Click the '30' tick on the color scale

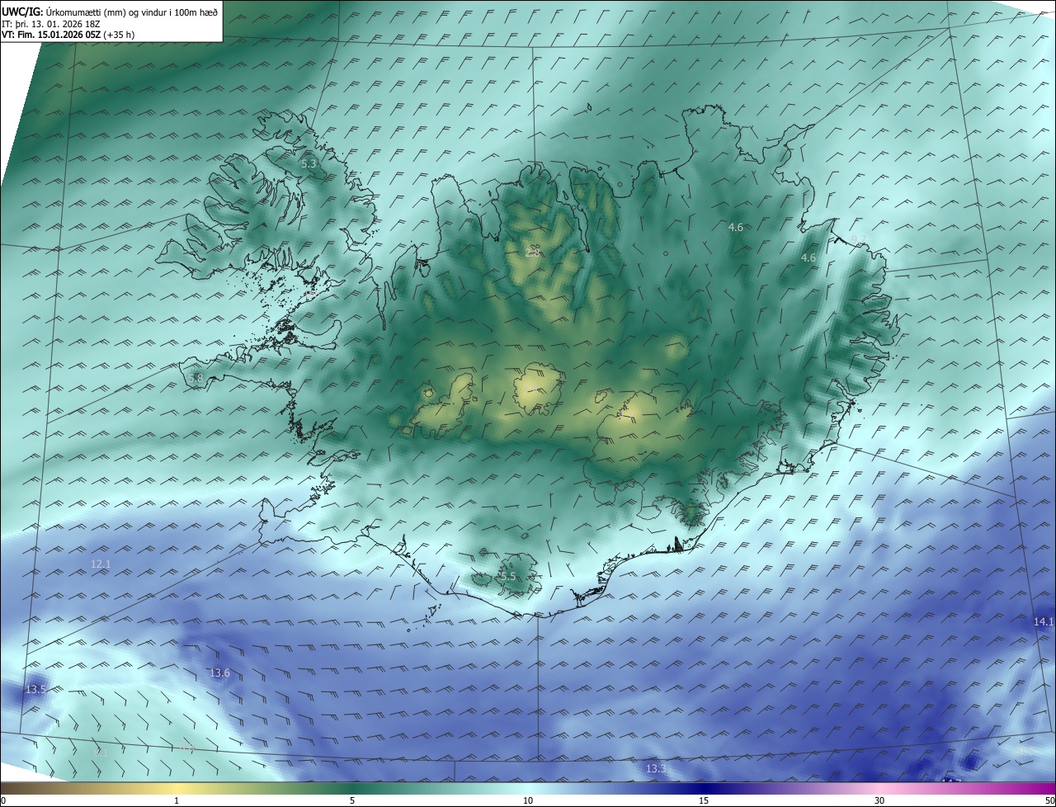coord(879,800)
